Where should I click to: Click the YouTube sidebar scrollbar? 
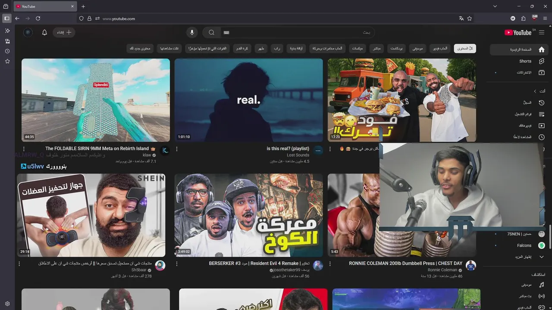pyautogui.click(x=550, y=236)
